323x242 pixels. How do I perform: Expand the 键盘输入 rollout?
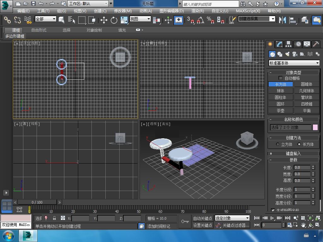(293, 153)
